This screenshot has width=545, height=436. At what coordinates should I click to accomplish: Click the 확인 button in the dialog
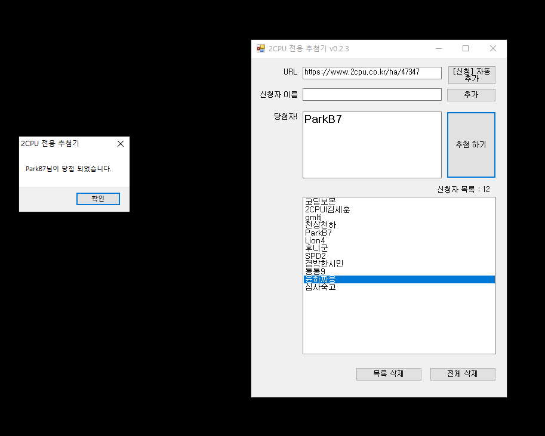pos(98,199)
